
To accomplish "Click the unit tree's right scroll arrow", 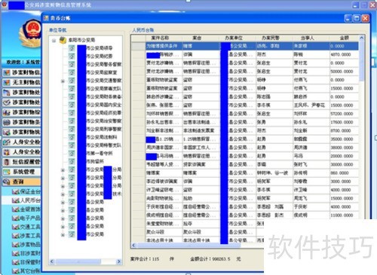I will [118, 261].
